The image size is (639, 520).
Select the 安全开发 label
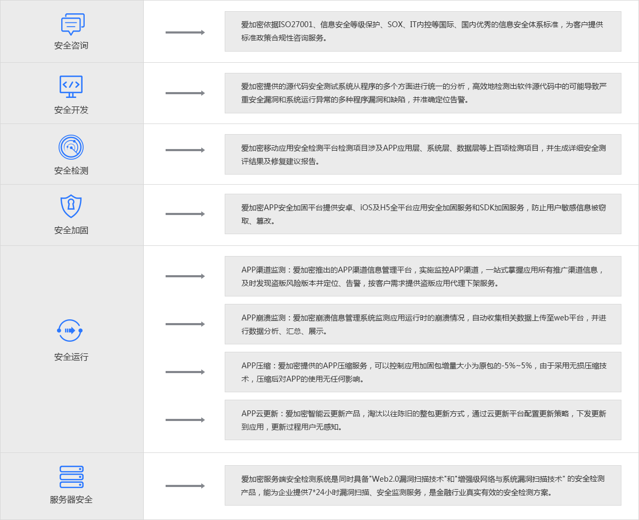71,110
